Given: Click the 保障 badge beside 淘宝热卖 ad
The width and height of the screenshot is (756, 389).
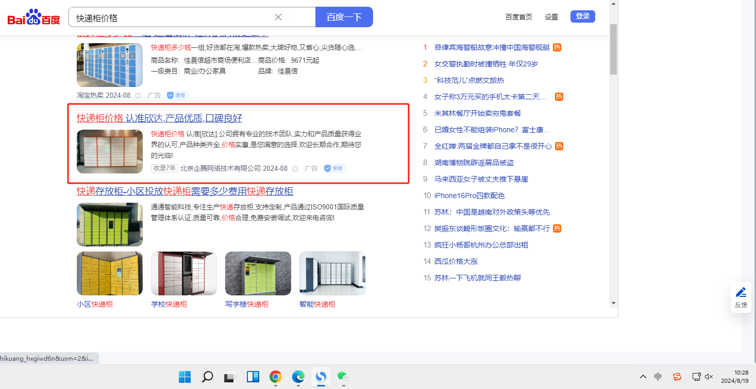Looking at the screenshot, I should pos(177,96).
